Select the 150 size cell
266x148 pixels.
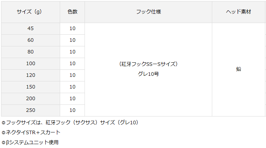coord(30,87)
